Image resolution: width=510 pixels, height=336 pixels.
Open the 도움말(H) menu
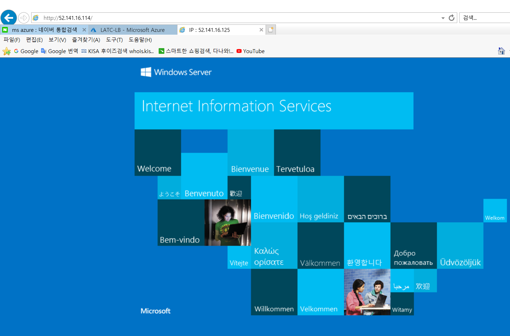[x=140, y=40]
